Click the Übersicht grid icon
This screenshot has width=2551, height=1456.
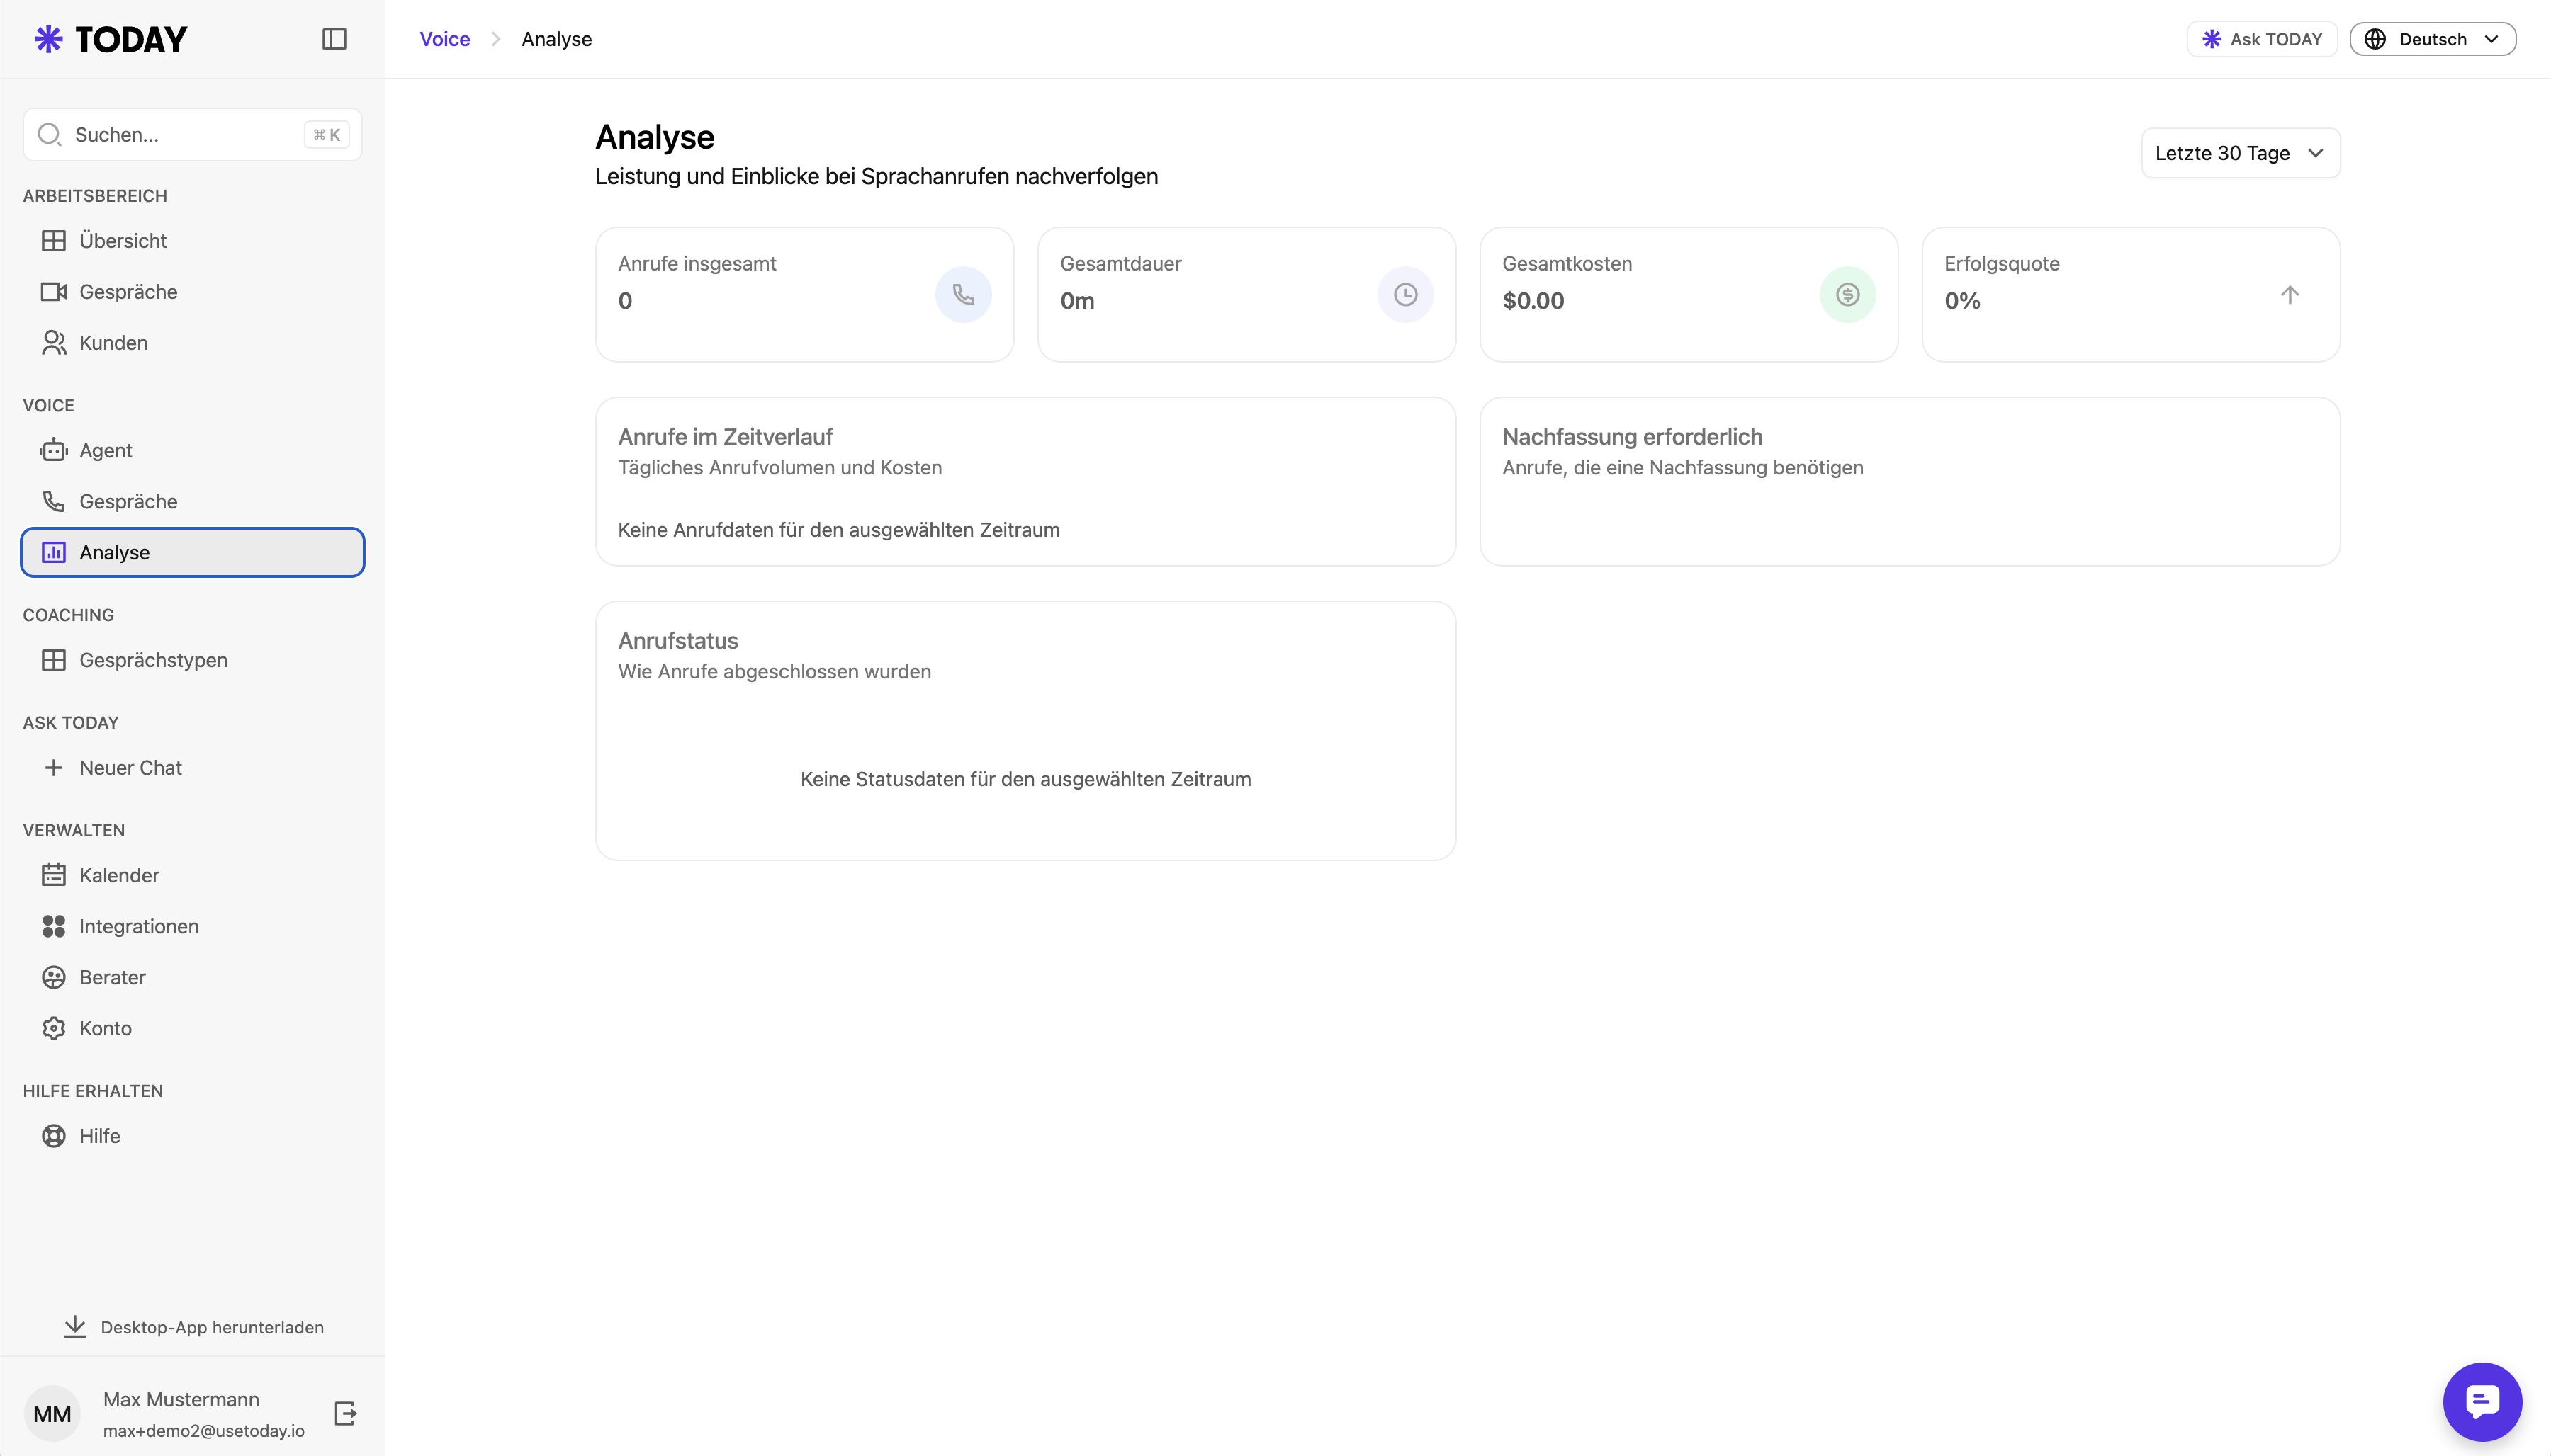click(x=54, y=241)
